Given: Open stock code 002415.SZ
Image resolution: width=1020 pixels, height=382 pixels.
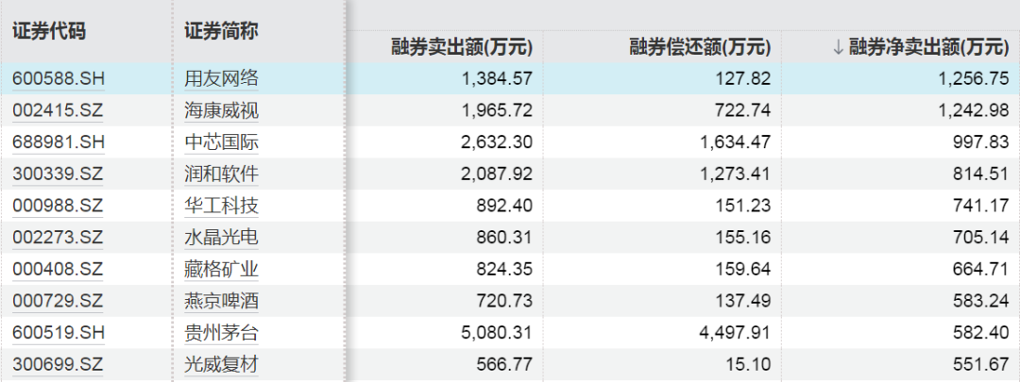Looking at the screenshot, I should coord(58,110).
